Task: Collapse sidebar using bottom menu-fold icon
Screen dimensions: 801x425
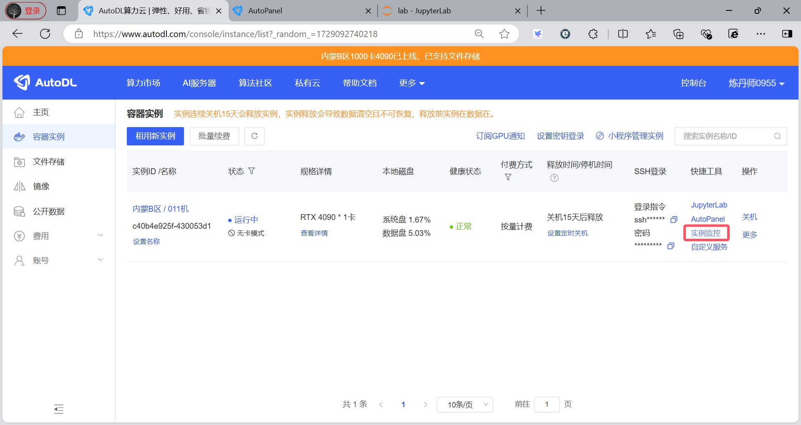Action: pos(59,409)
